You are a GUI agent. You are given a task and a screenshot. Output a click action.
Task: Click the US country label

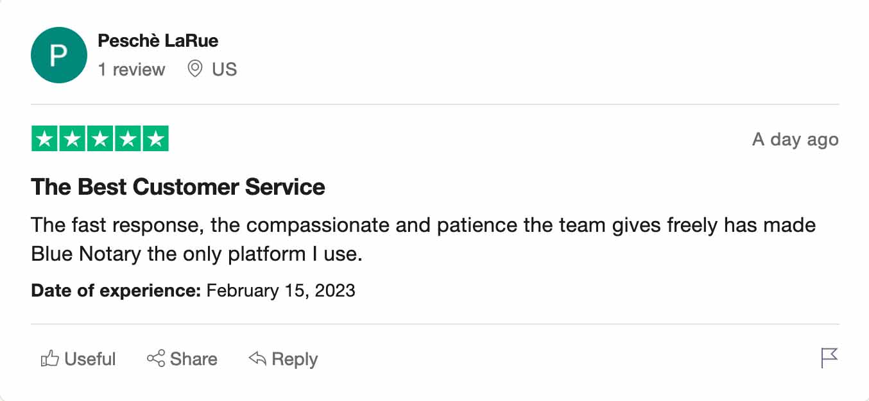[x=225, y=69]
